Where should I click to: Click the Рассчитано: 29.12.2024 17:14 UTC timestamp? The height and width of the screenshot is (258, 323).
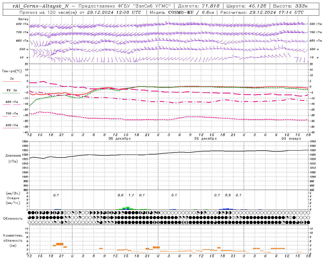pos(262,12)
